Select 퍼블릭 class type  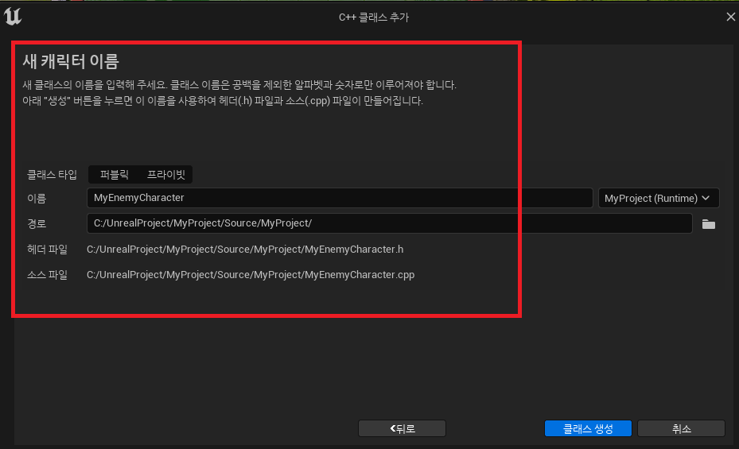[115, 175]
